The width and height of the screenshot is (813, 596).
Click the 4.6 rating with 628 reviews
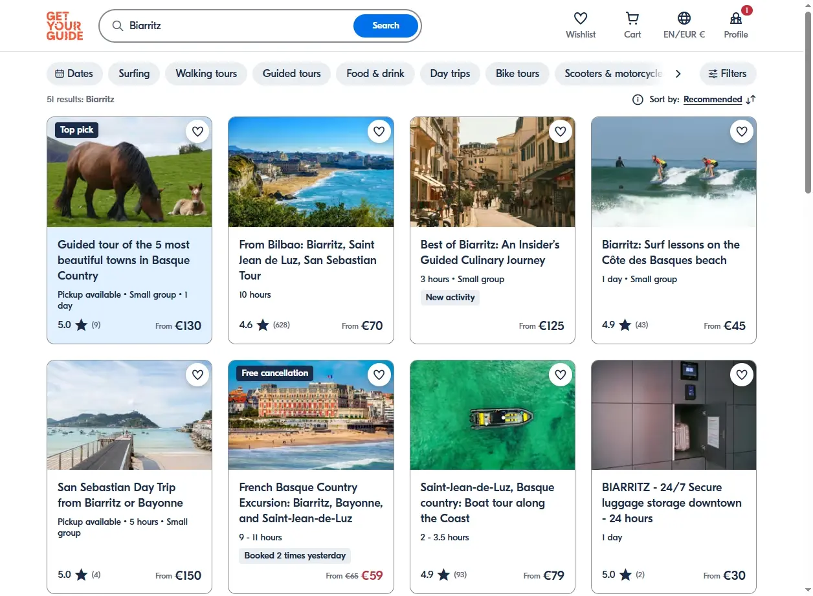(264, 325)
